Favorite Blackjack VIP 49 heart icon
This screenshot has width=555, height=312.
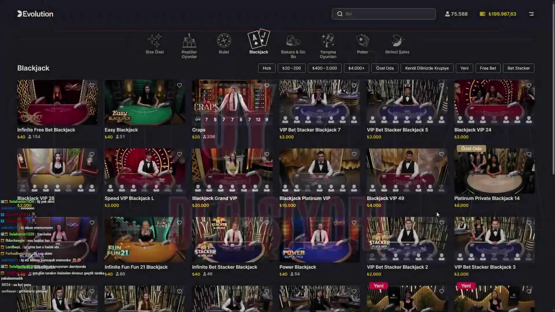pyautogui.click(x=441, y=154)
